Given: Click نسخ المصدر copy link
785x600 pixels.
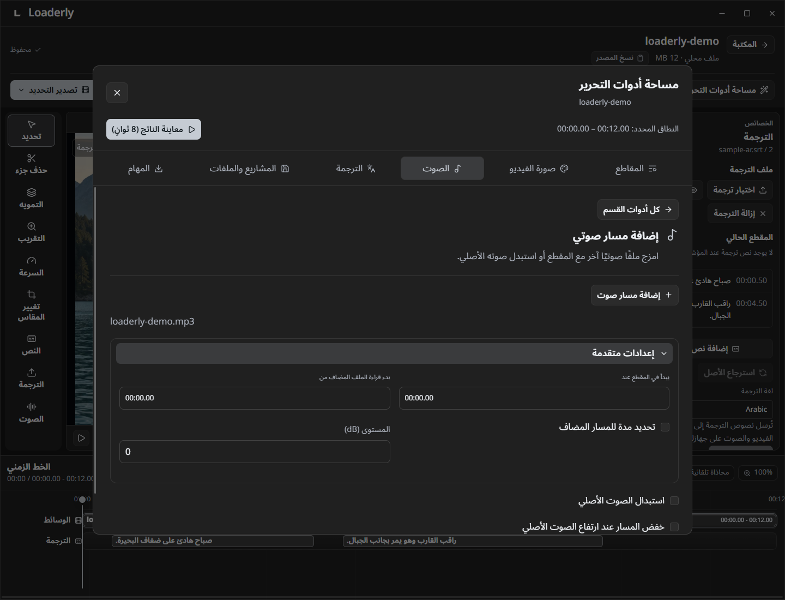Looking at the screenshot, I should (x=619, y=58).
